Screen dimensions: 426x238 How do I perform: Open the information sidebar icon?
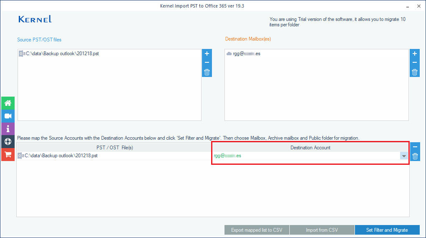pyautogui.click(x=8, y=129)
